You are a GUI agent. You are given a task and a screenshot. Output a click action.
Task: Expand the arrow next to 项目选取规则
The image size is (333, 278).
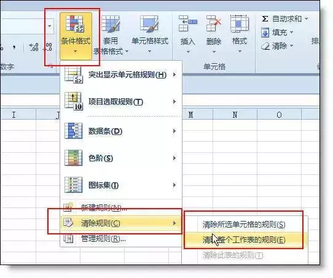click(x=174, y=102)
